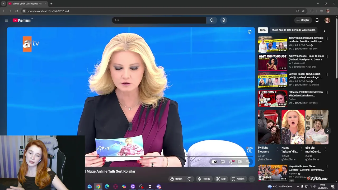Open volume control in system tray

click(315, 187)
